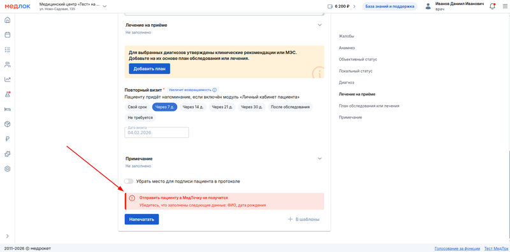
Task: Go to Объективный статус section
Action: (x=358, y=59)
